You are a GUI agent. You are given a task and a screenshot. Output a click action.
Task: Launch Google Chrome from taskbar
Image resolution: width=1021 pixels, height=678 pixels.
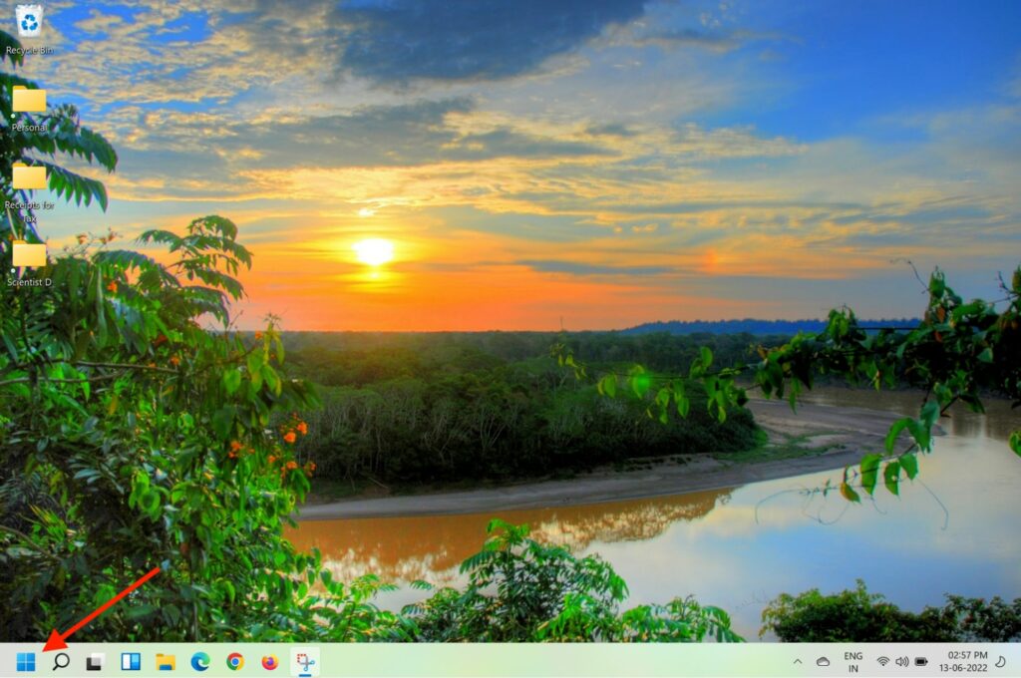point(235,661)
